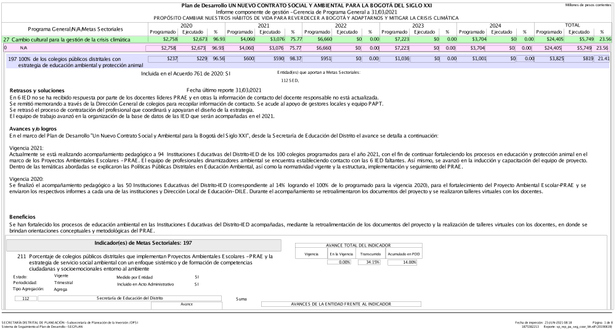
Task: Select the 14.00% 'Acumulado en PDD' value
Action: pos(402,263)
